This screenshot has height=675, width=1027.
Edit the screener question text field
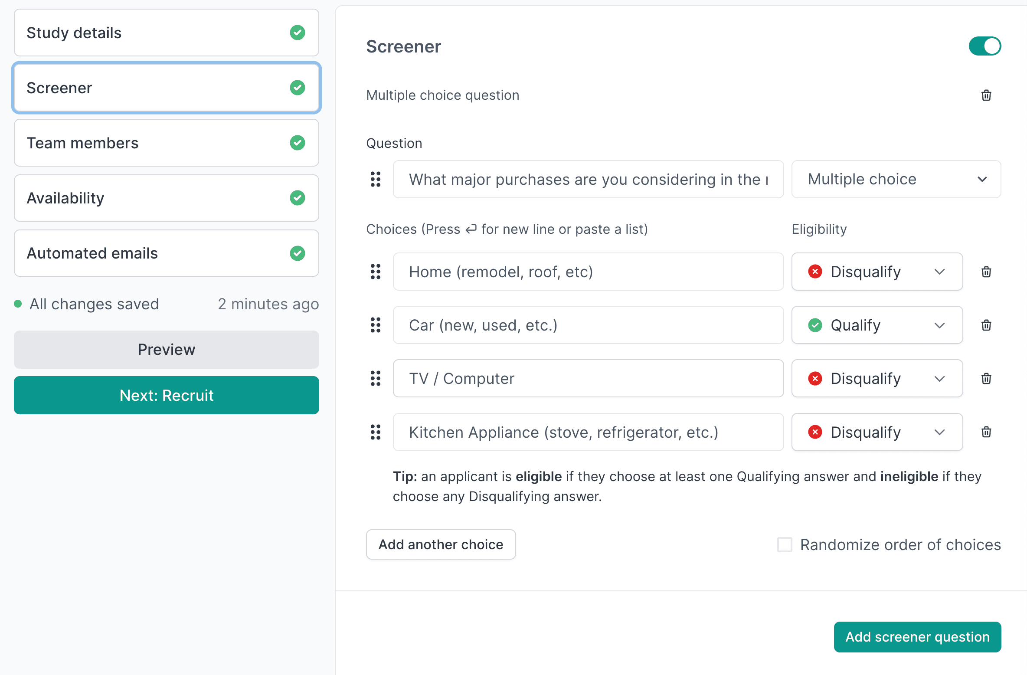588,179
